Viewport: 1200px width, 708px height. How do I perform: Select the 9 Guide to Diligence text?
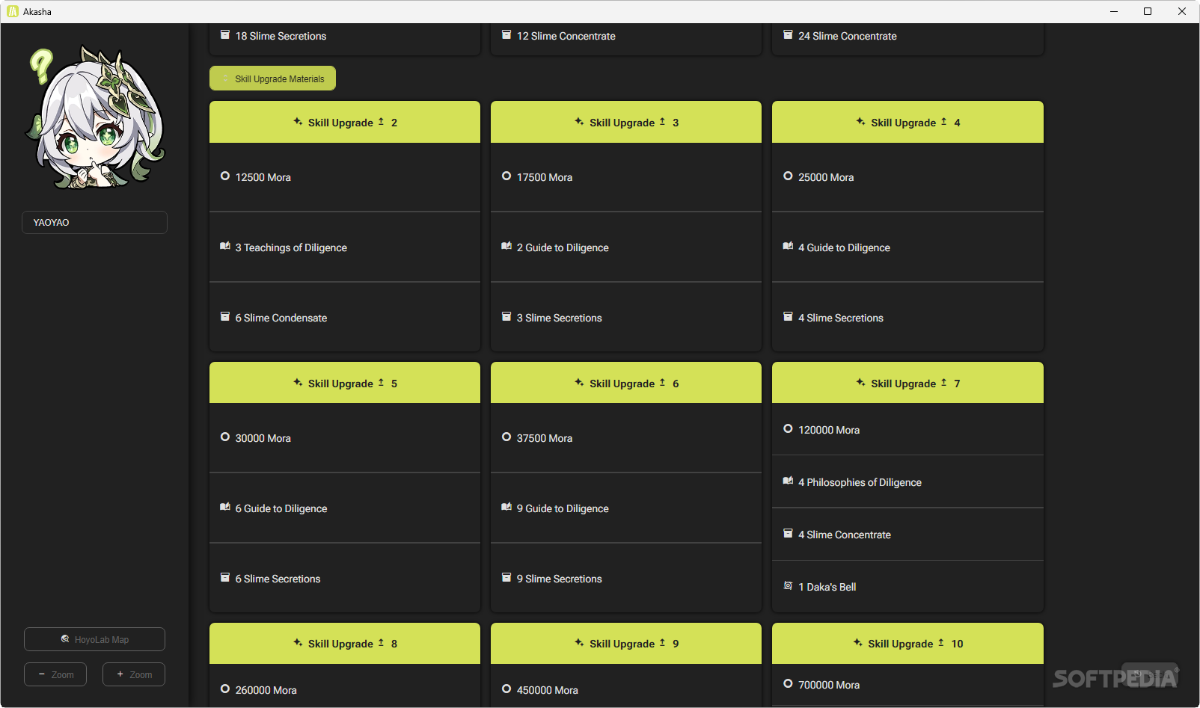pyautogui.click(x=563, y=508)
